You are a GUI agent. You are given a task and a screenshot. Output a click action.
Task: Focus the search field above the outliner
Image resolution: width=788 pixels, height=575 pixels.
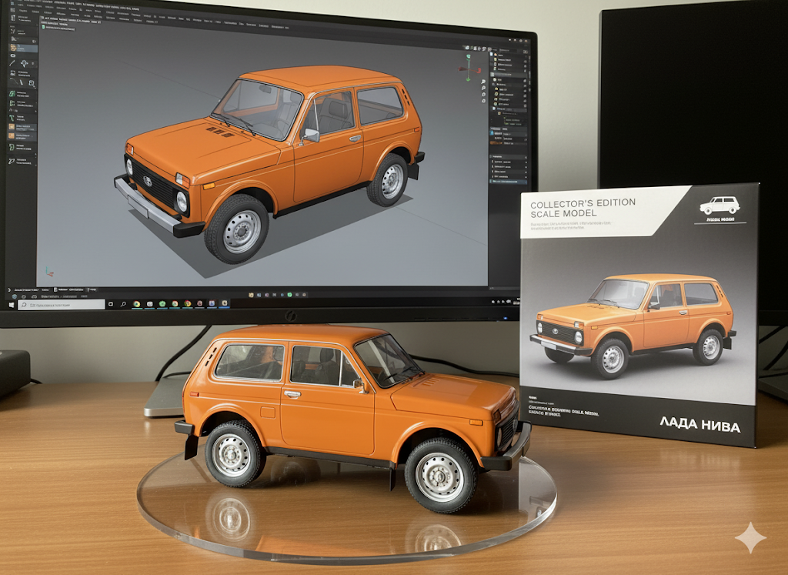tap(506, 51)
